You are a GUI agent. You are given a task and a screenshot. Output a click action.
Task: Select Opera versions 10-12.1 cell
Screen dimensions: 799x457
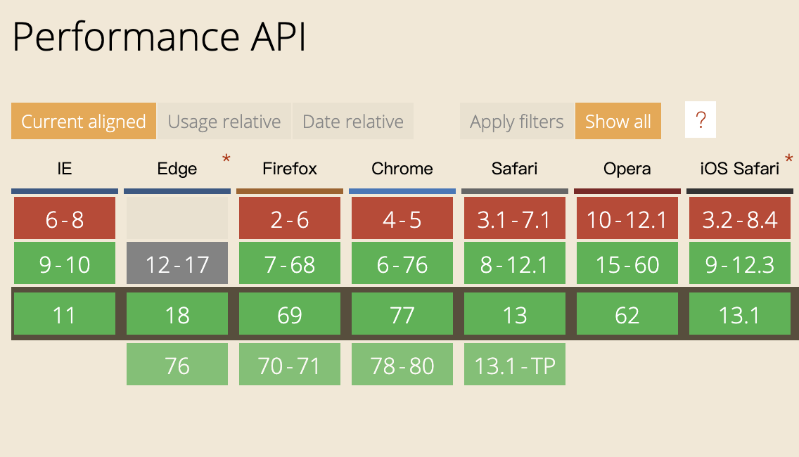pos(627,218)
